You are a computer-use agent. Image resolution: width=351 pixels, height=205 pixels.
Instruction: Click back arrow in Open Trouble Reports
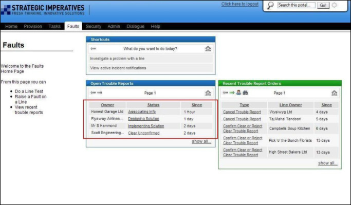[x=93, y=92]
